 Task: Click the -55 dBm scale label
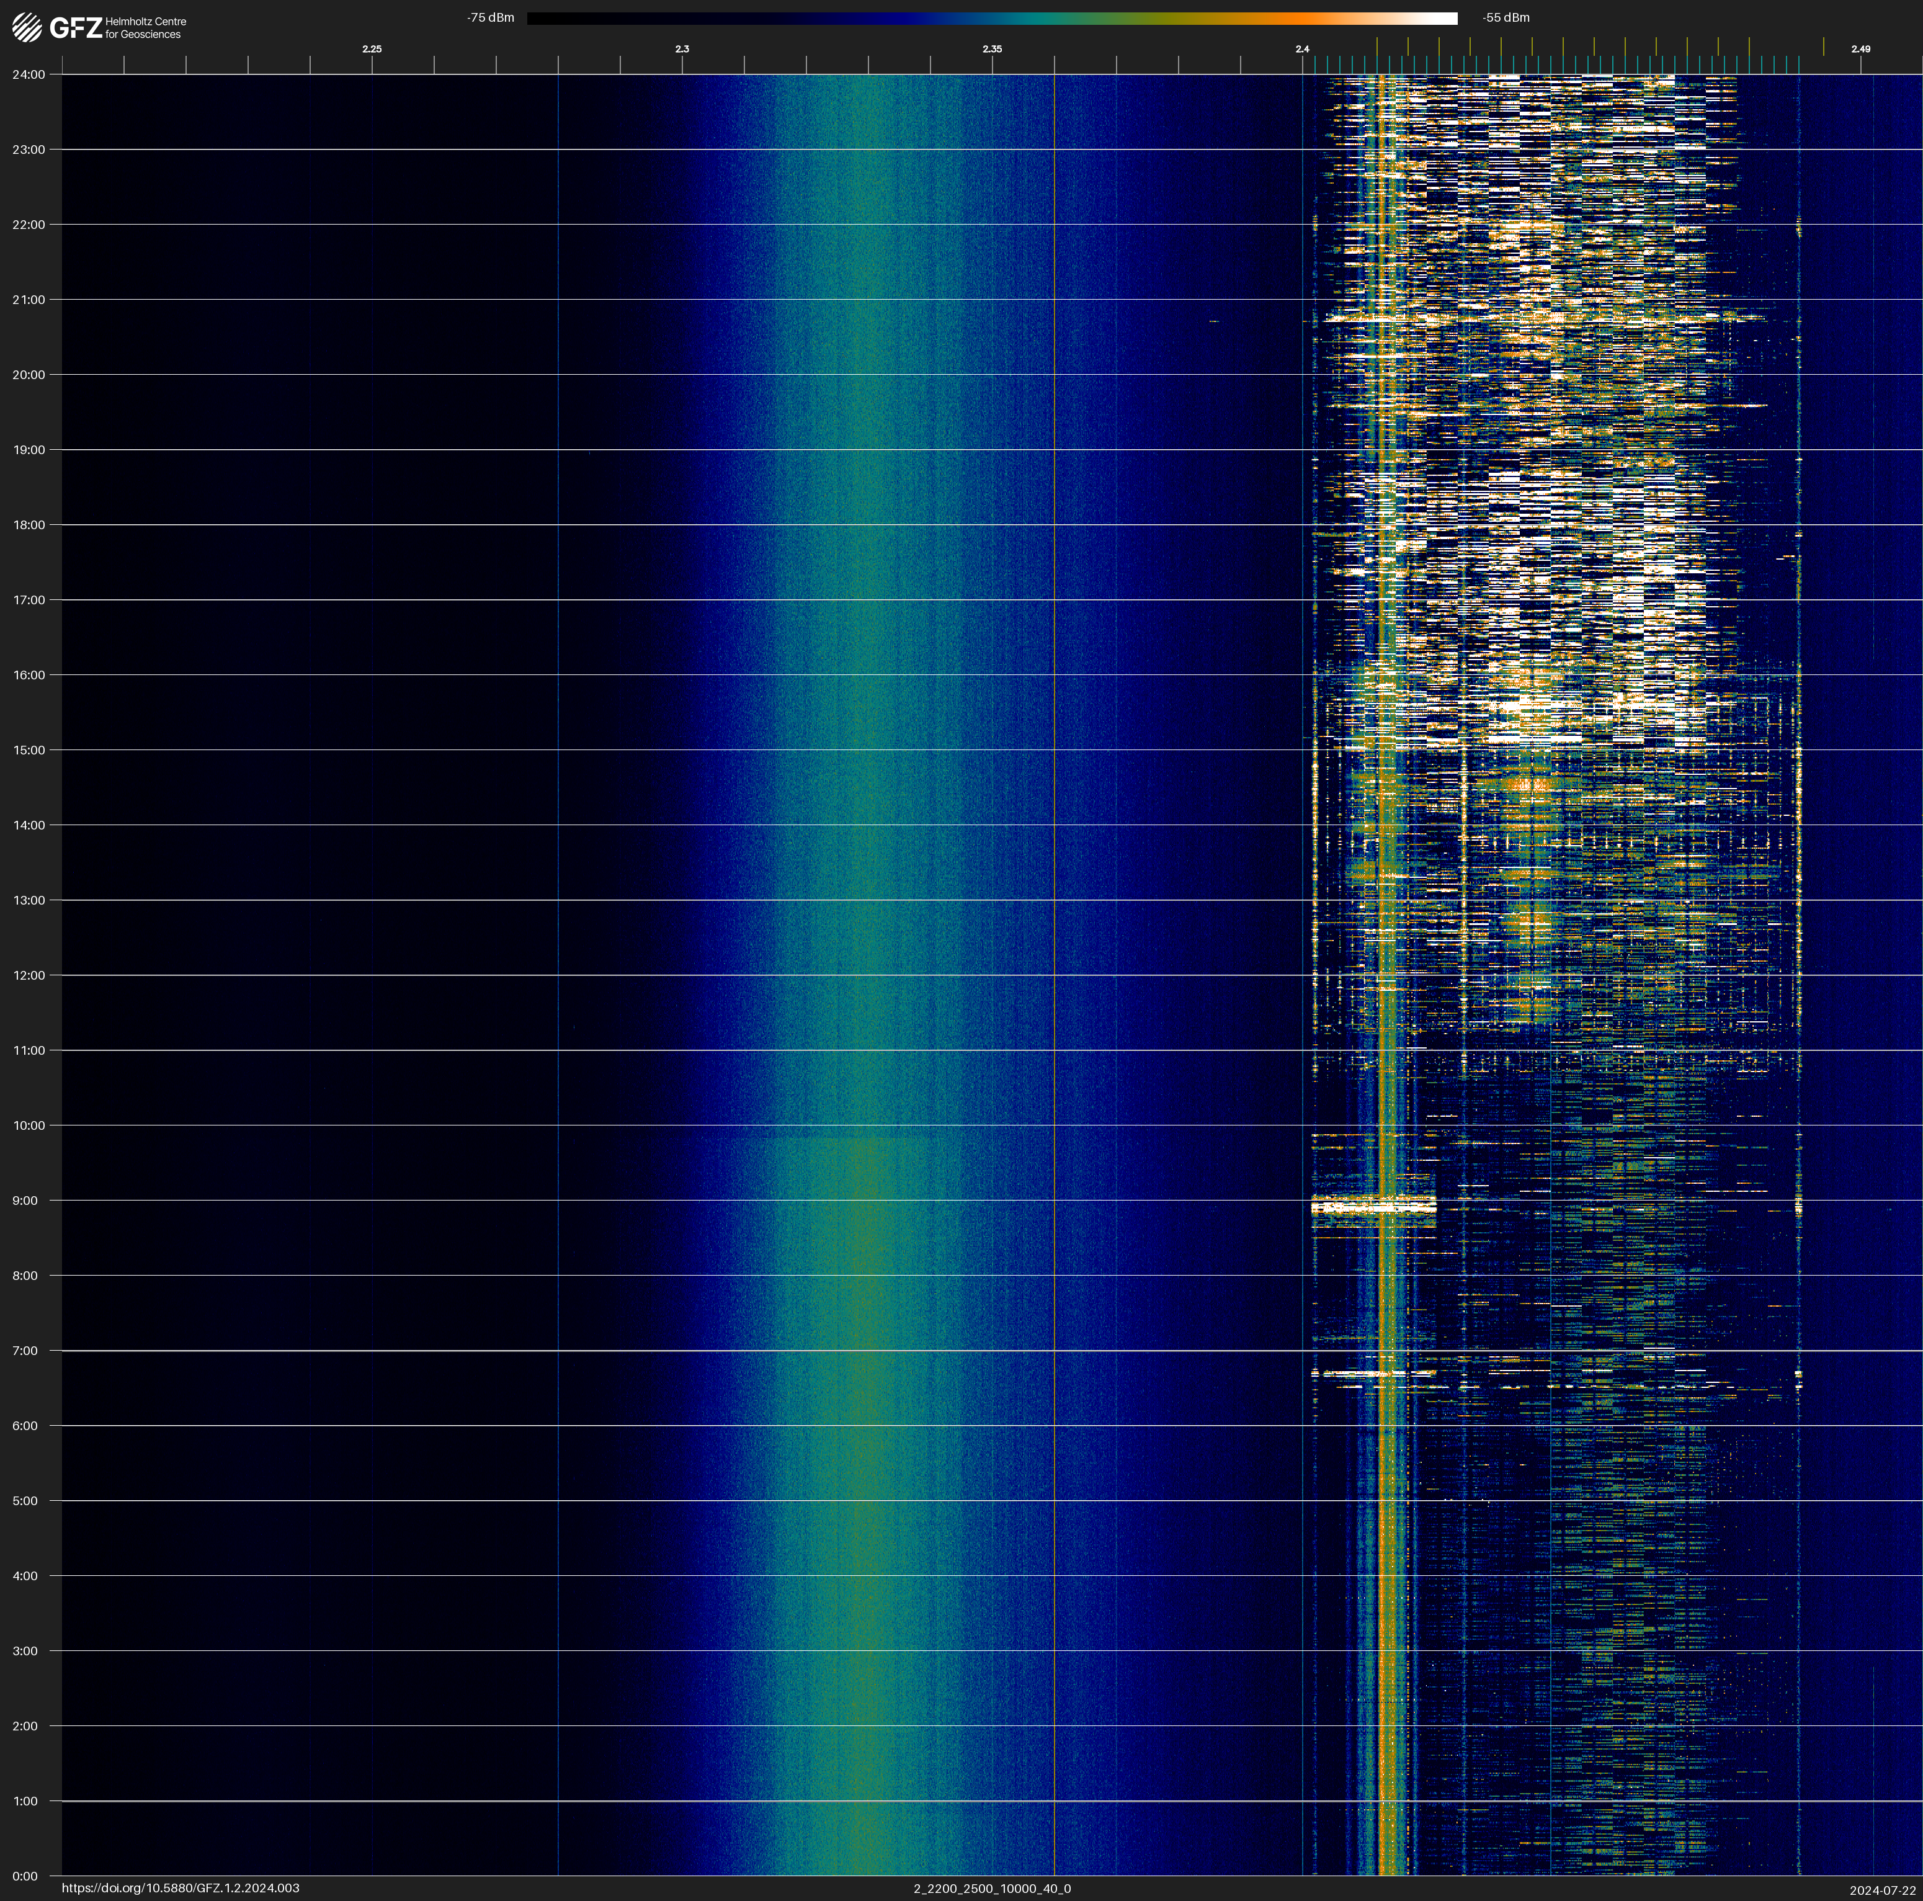[1505, 18]
